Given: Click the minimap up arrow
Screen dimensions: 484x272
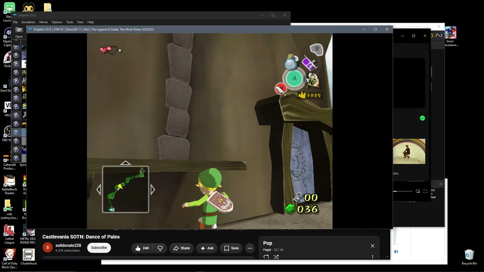Looking at the screenshot, I should click(x=126, y=163).
